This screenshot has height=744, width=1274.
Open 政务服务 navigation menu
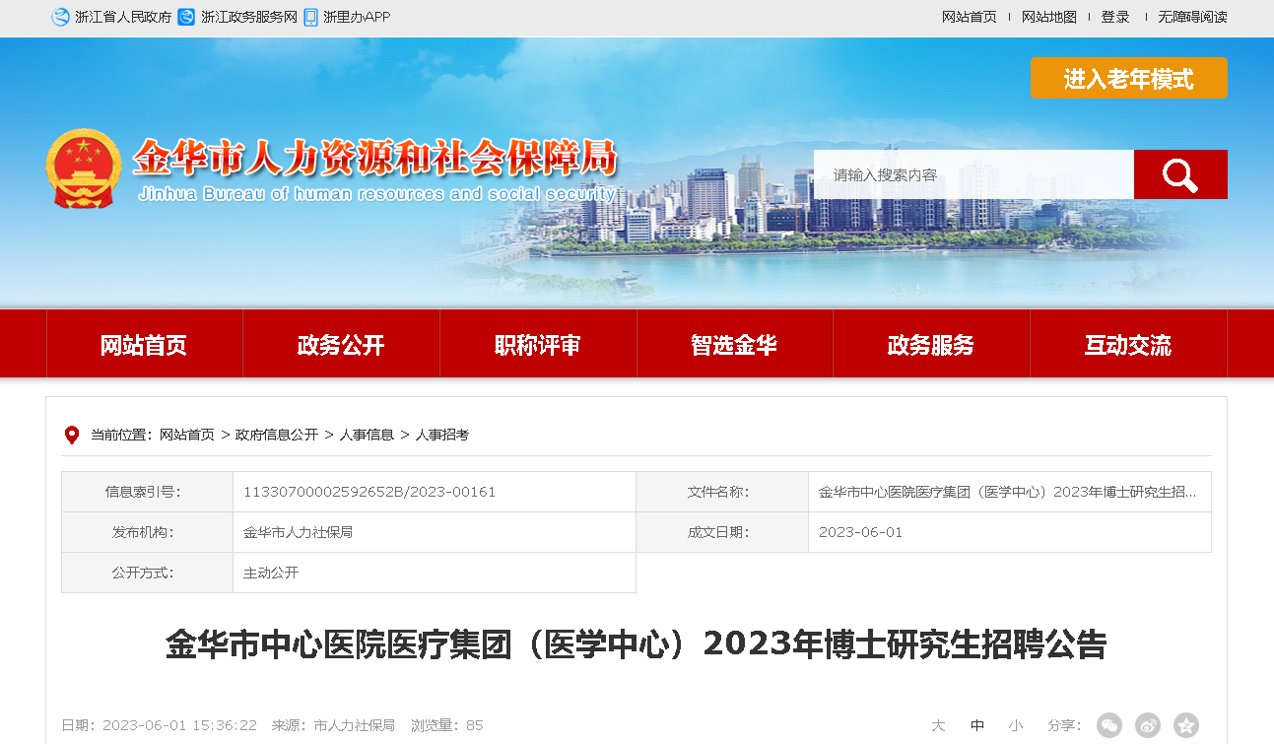click(931, 345)
